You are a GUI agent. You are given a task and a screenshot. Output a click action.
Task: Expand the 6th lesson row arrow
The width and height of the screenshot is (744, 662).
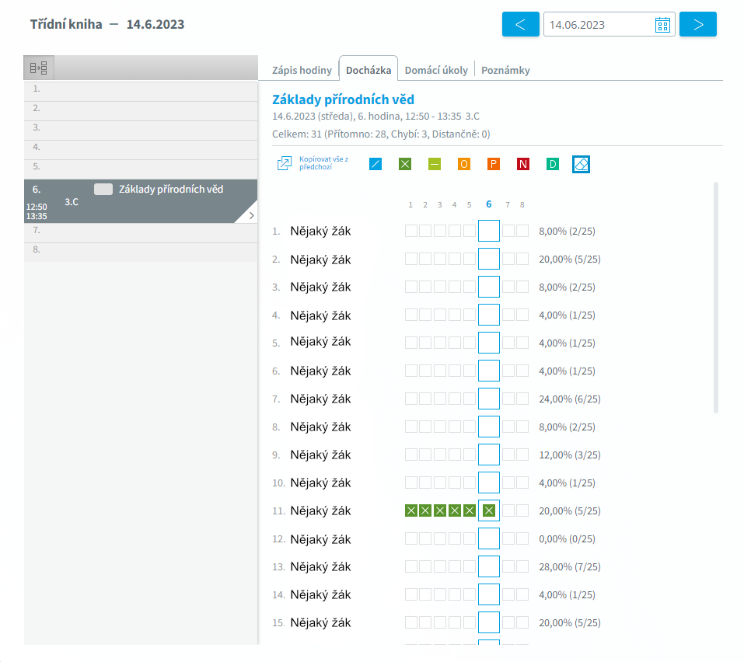point(250,216)
